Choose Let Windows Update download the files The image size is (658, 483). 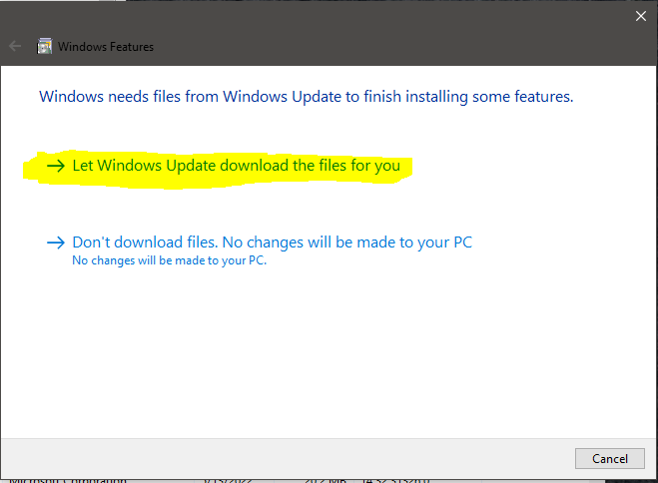pos(237,166)
